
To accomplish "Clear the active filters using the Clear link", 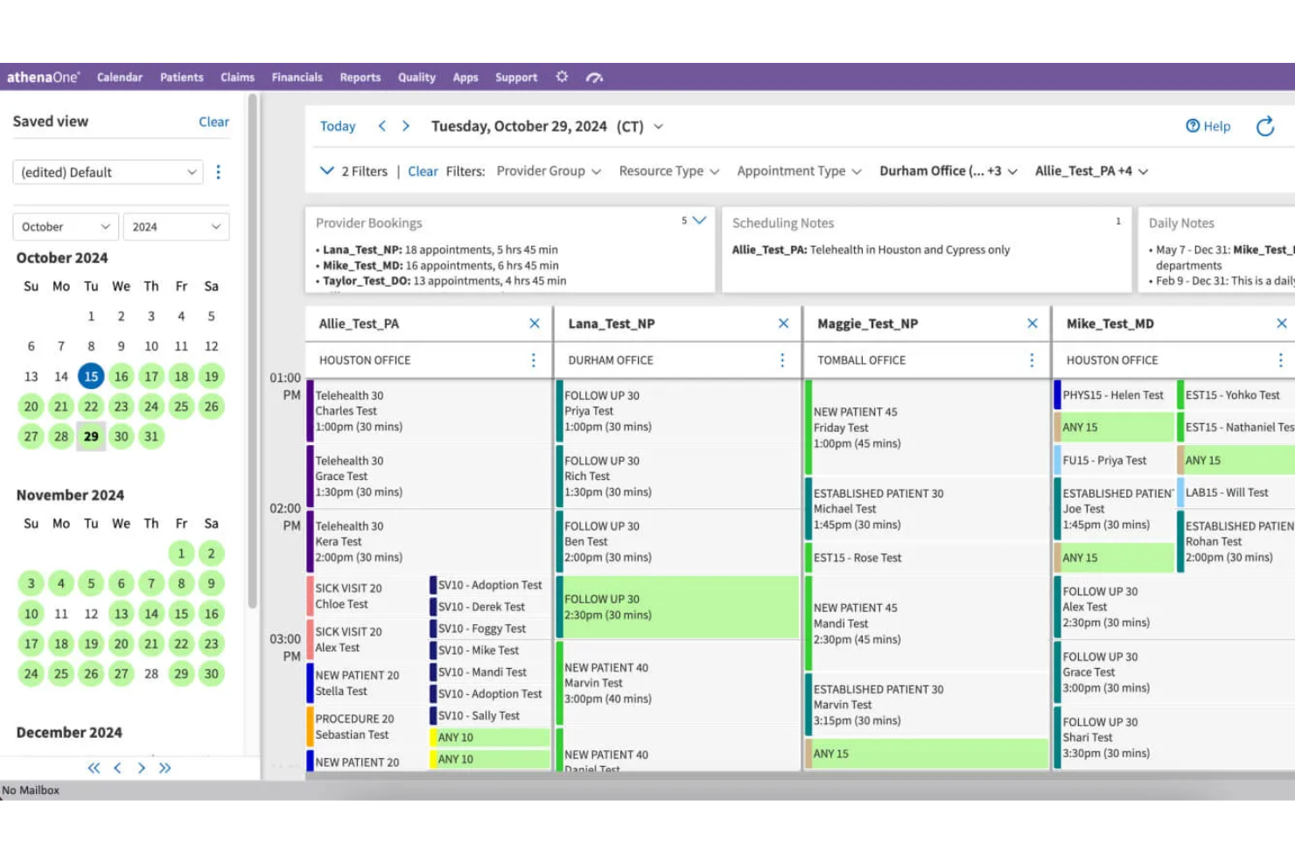I will click(x=423, y=171).
